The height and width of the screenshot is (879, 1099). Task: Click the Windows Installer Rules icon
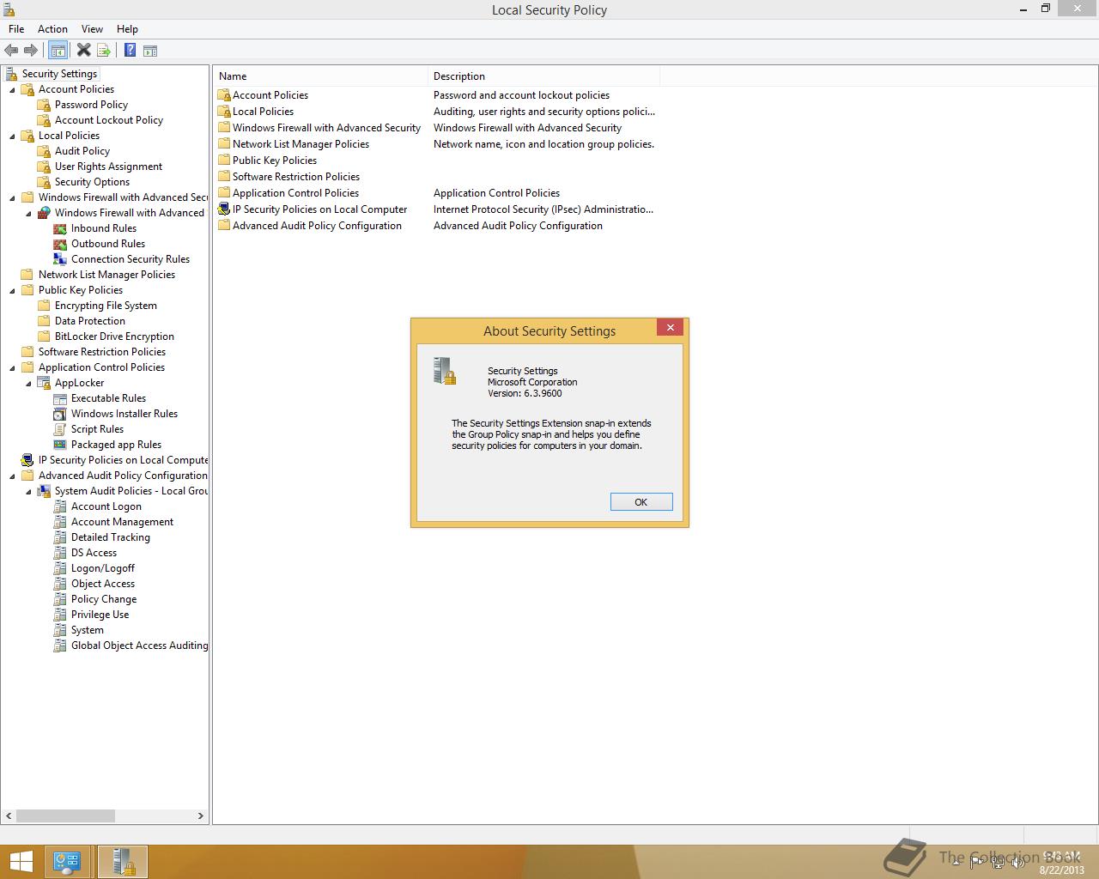tap(60, 414)
